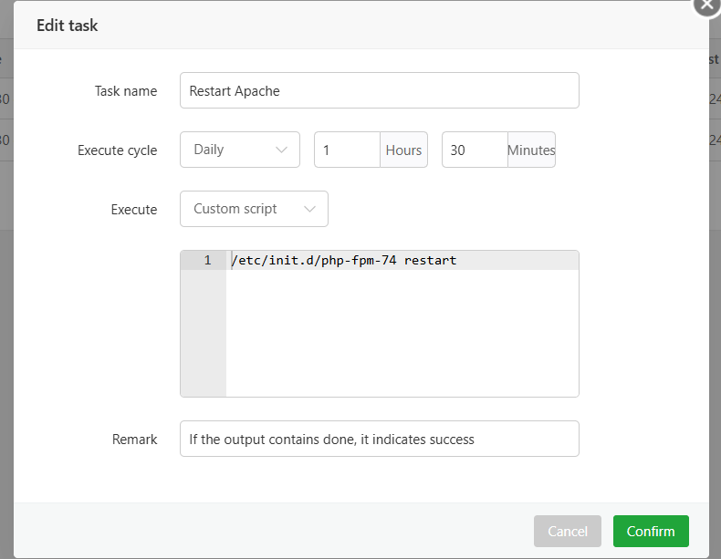Click the chevron arrow beside Custom script
The width and height of the screenshot is (721, 559).
pos(309,209)
